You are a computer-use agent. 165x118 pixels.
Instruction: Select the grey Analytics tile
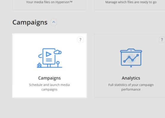[130, 65]
